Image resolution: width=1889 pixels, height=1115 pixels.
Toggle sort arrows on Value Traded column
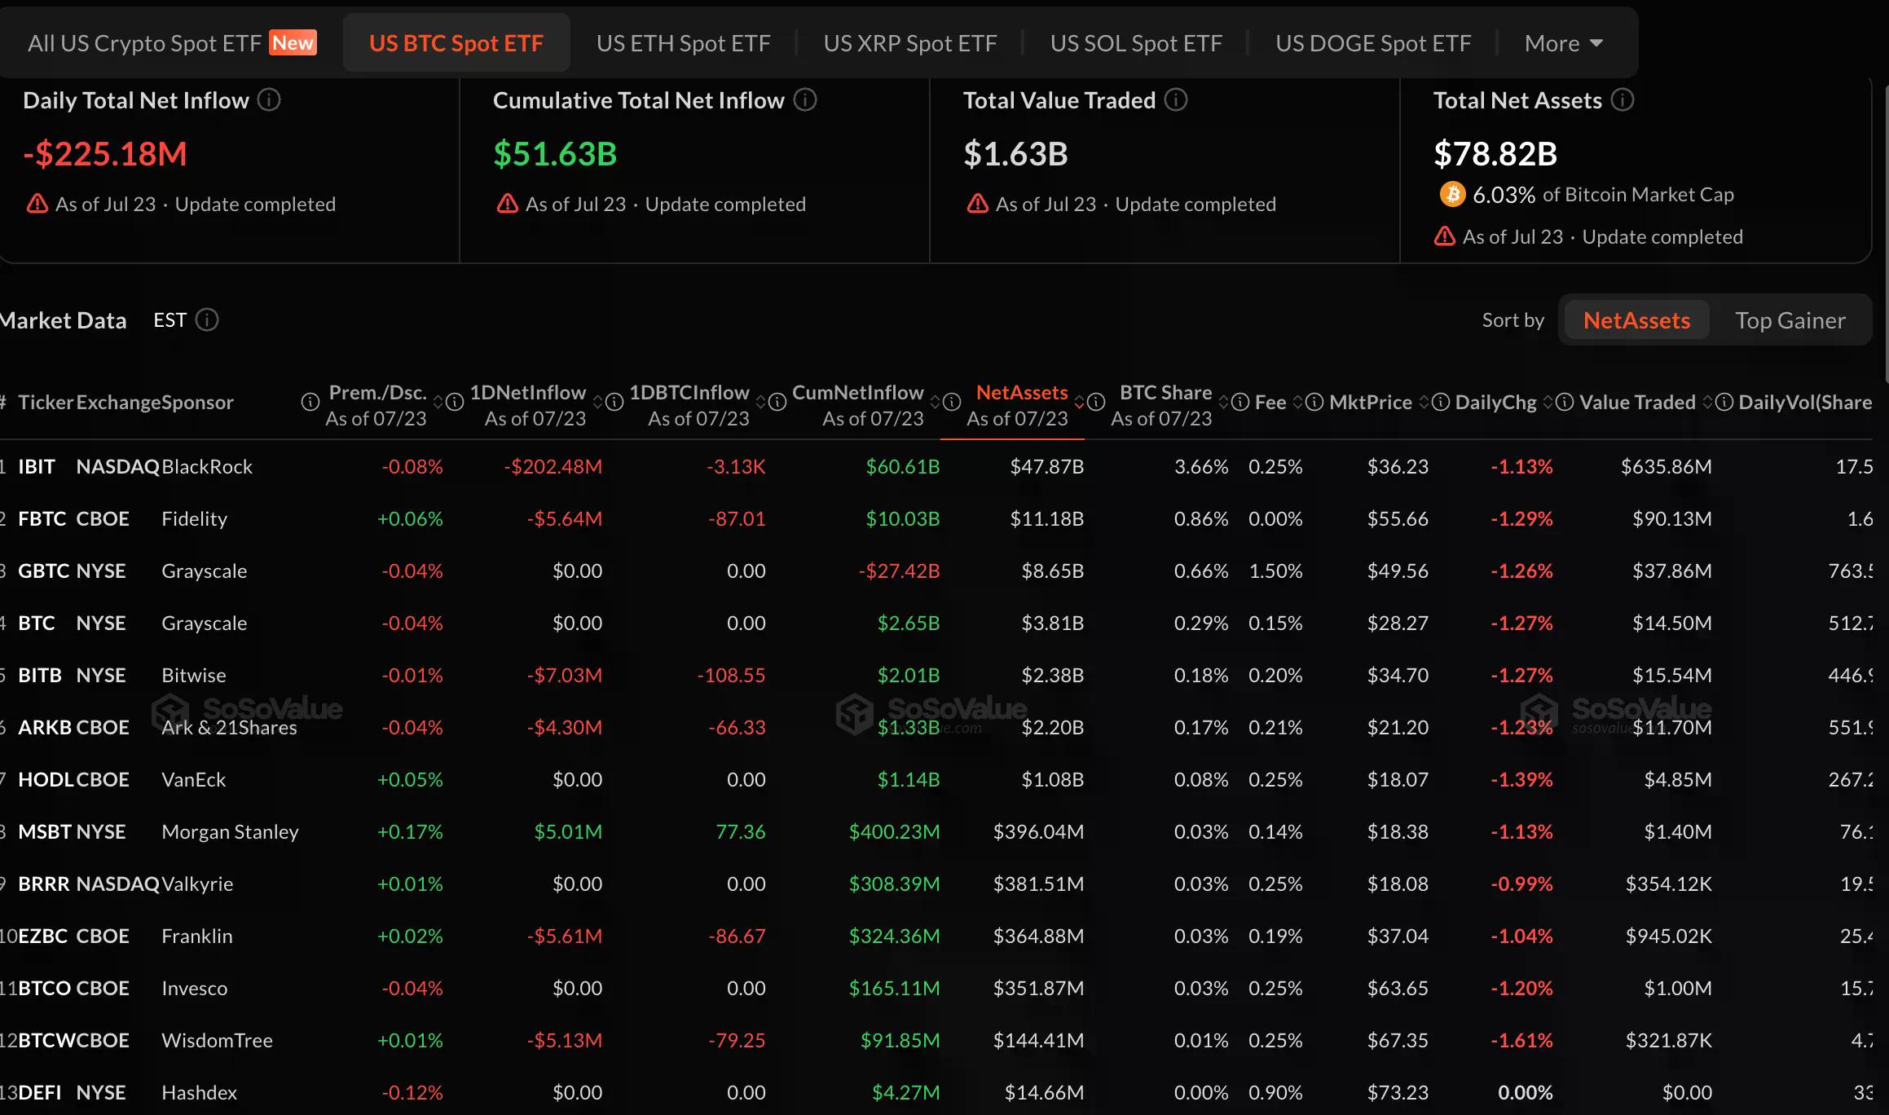[1707, 402]
